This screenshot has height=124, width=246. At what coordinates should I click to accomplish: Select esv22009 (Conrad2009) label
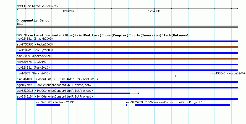click(34, 56)
